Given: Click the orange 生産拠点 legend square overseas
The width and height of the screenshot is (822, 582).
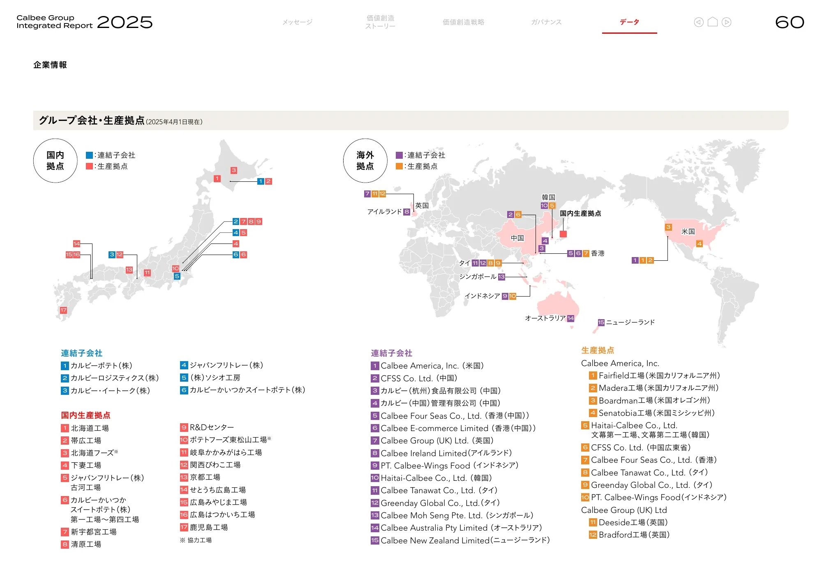Looking at the screenshot, I should (x=399, y=166).
